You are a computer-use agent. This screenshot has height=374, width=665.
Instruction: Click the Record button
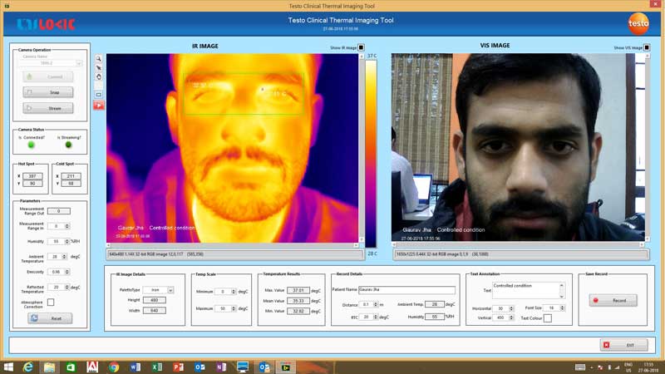coord(613,300)
